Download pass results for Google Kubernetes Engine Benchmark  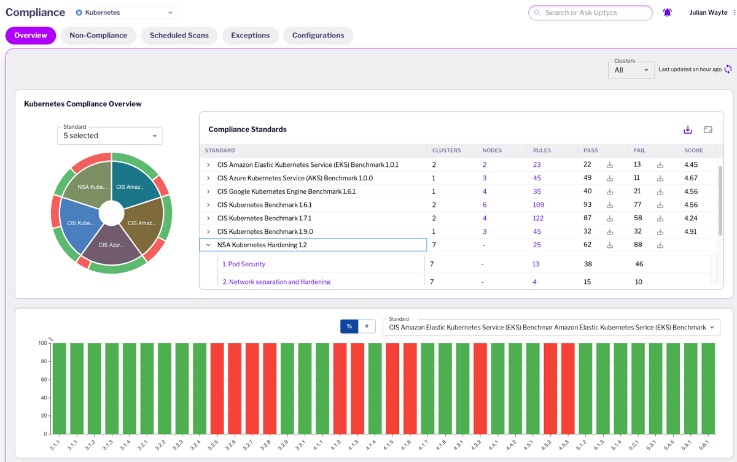click(610, 192)
